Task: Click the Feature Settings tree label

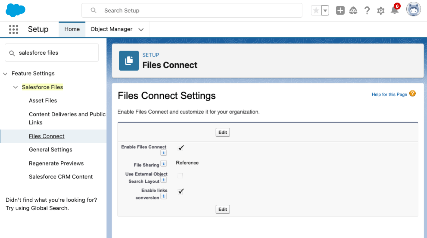Action: pos(33,74)
